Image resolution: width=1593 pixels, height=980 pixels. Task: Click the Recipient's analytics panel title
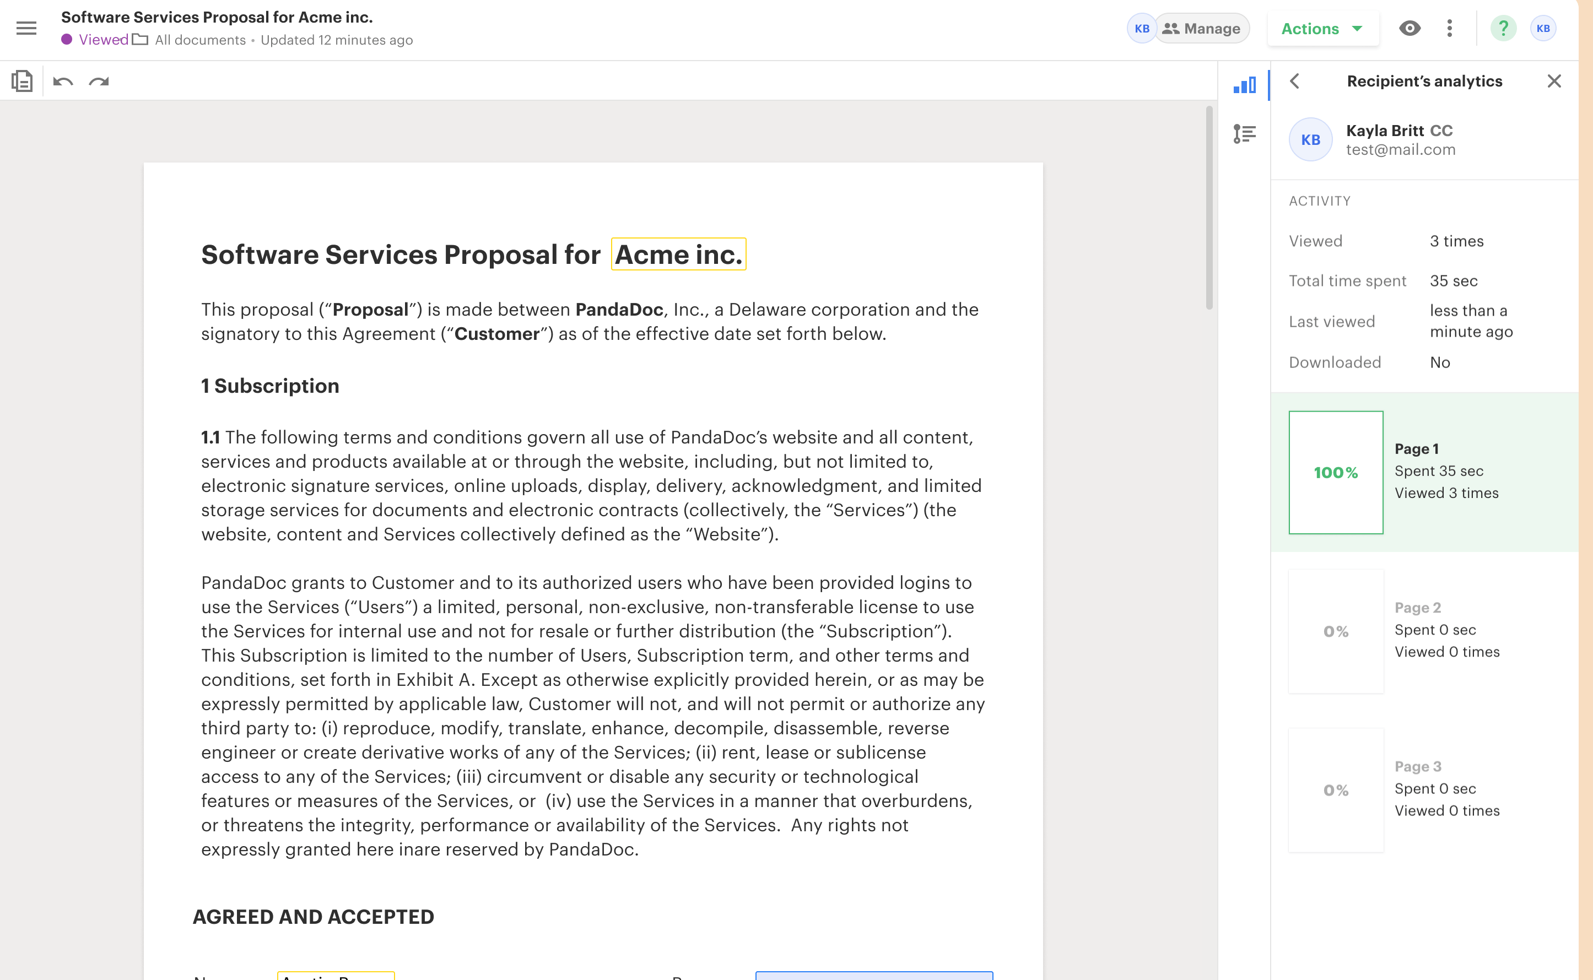[1424, 81]
